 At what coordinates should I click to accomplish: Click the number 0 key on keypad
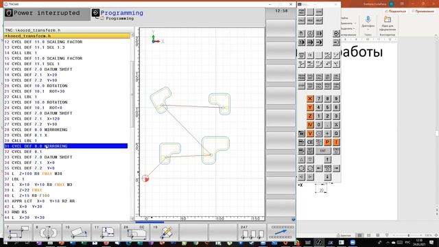[x=318, y=125]
